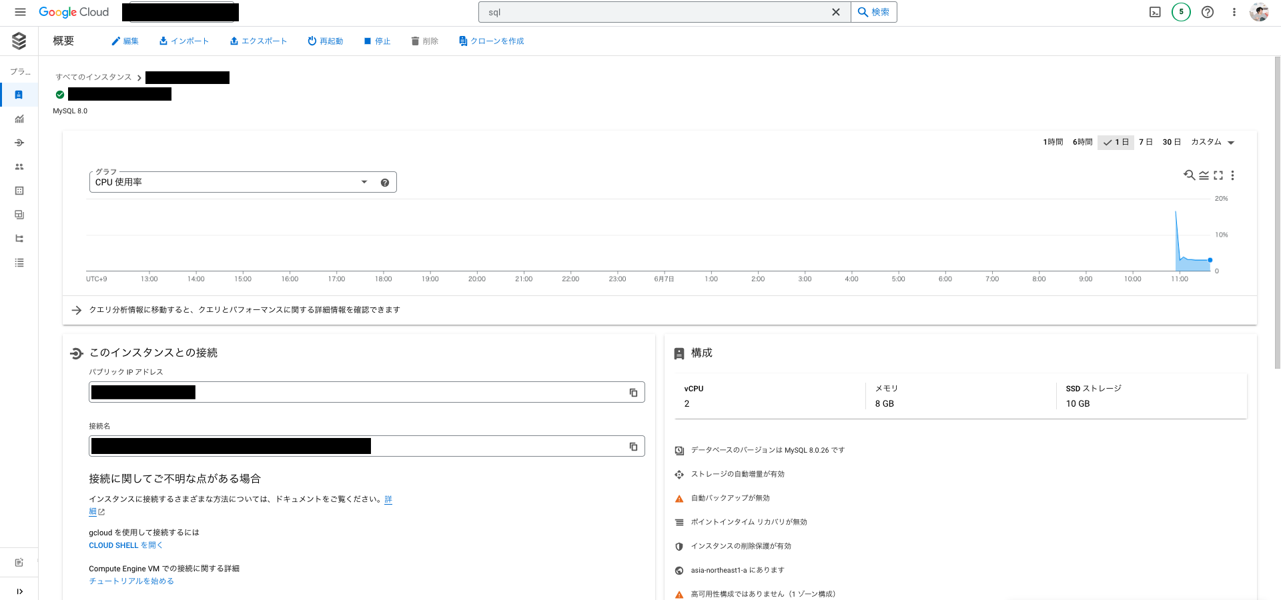Open the Operations list in the sidebar
This screenshot has height=600, width=1281.
[19, 263]
